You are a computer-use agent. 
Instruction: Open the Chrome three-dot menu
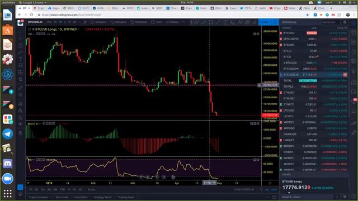(354, 15)
